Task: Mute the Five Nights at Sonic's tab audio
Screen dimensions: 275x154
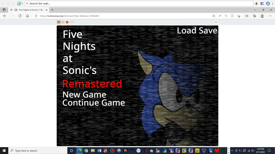Action: click(16, 10)
